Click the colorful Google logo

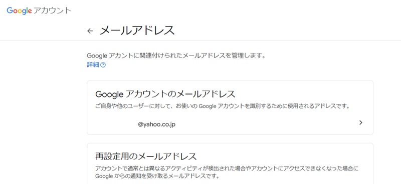click(20, 10)
